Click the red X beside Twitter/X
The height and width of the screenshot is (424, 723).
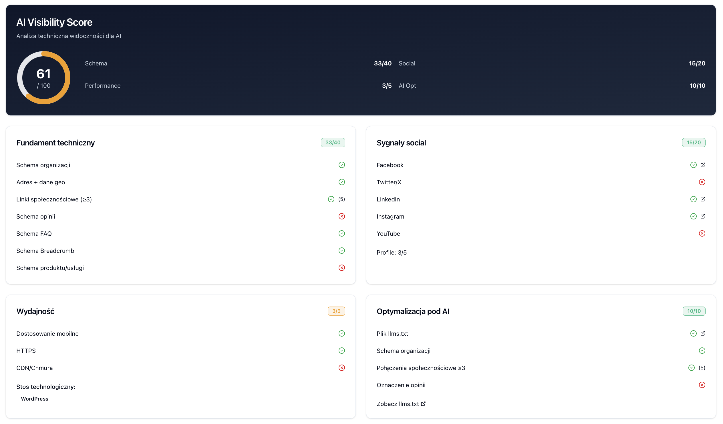[702, 182]
